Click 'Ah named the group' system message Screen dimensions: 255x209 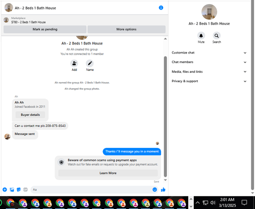click(x=82, y=83)
